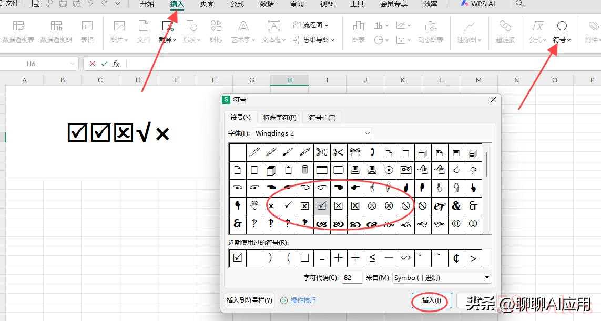Click the 图表 (Chart) icon in ribbon

(359, 26)
